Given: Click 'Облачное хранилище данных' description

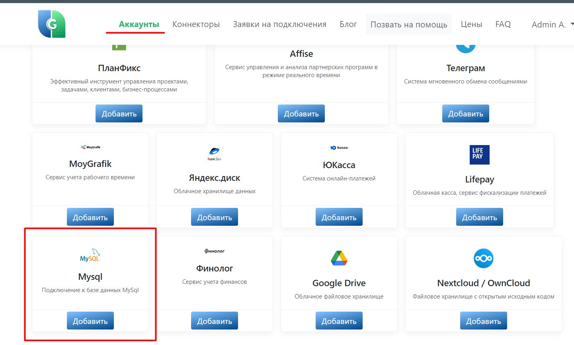Looking at the screenshot, I should pos(215,191).
